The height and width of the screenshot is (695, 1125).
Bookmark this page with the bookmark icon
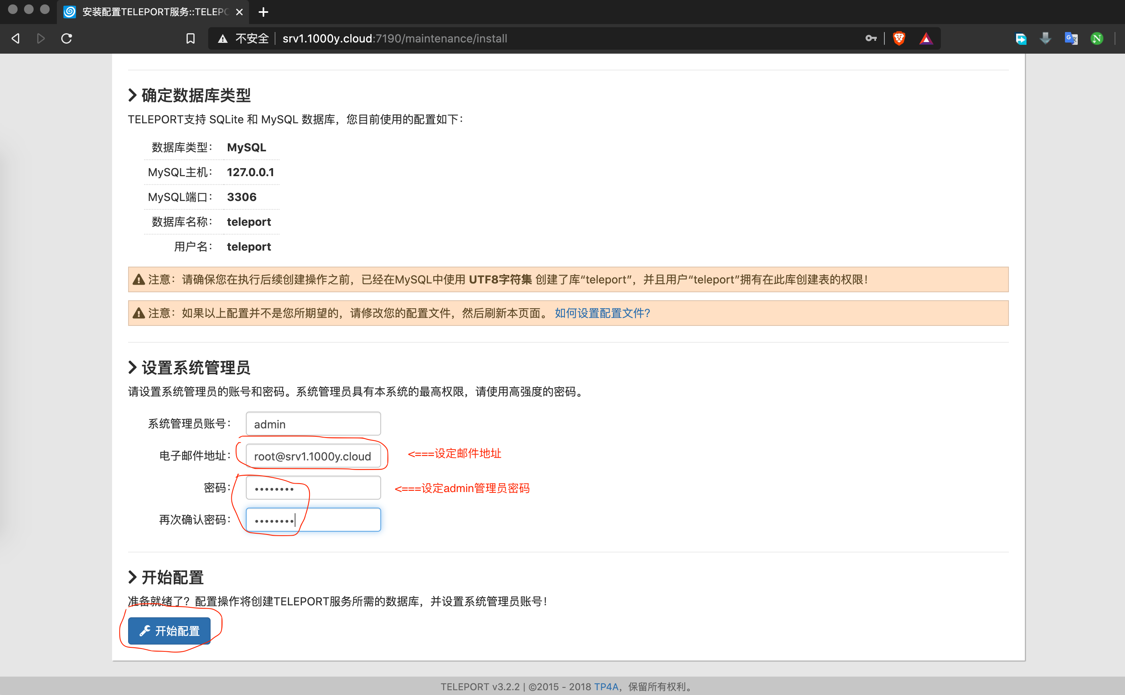coord(190,38)
